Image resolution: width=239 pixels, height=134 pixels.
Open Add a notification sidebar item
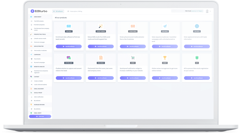tap(39, 97)
